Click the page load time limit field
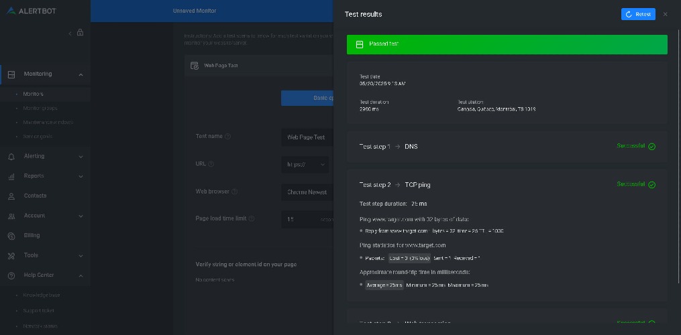 pos(305,219)
